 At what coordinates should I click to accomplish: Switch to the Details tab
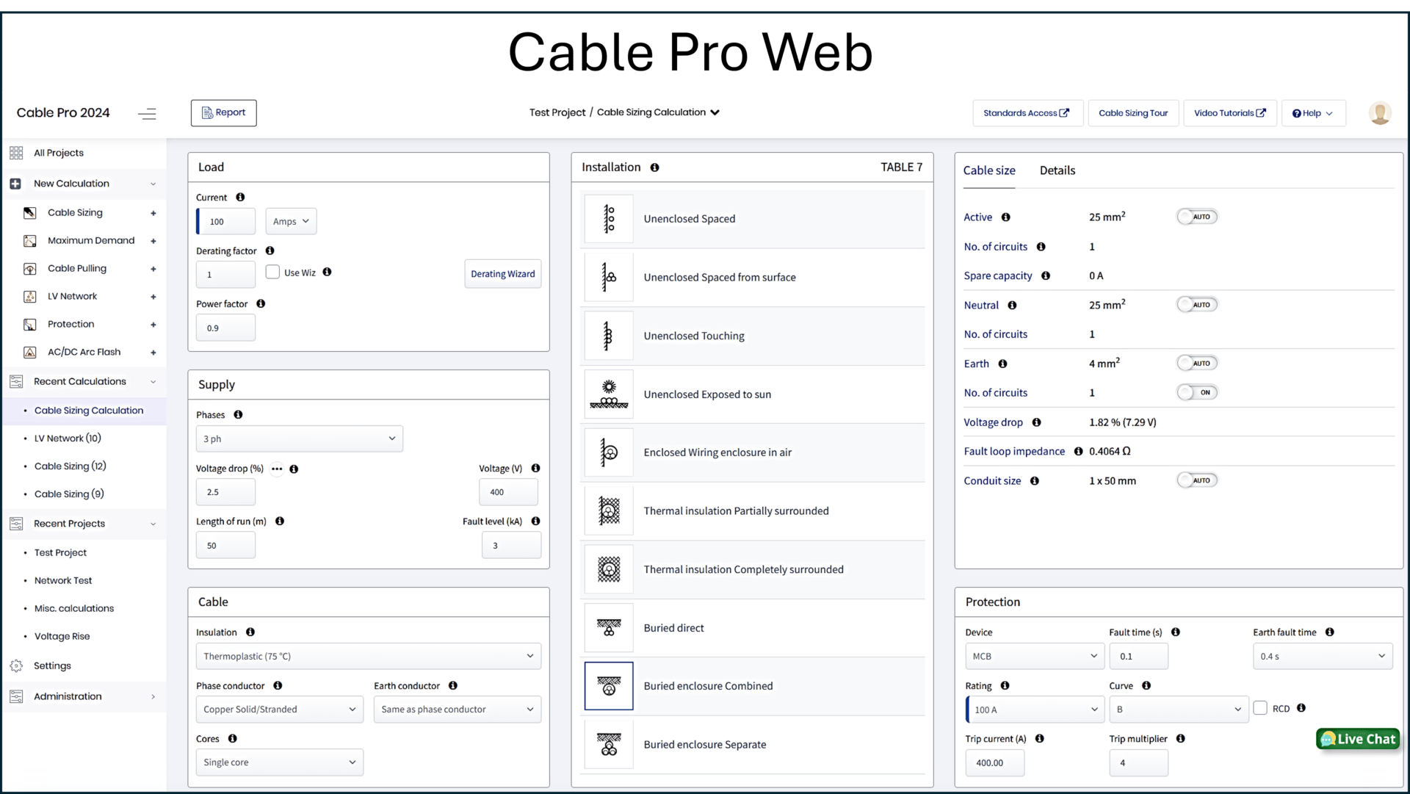(1057, 170)
